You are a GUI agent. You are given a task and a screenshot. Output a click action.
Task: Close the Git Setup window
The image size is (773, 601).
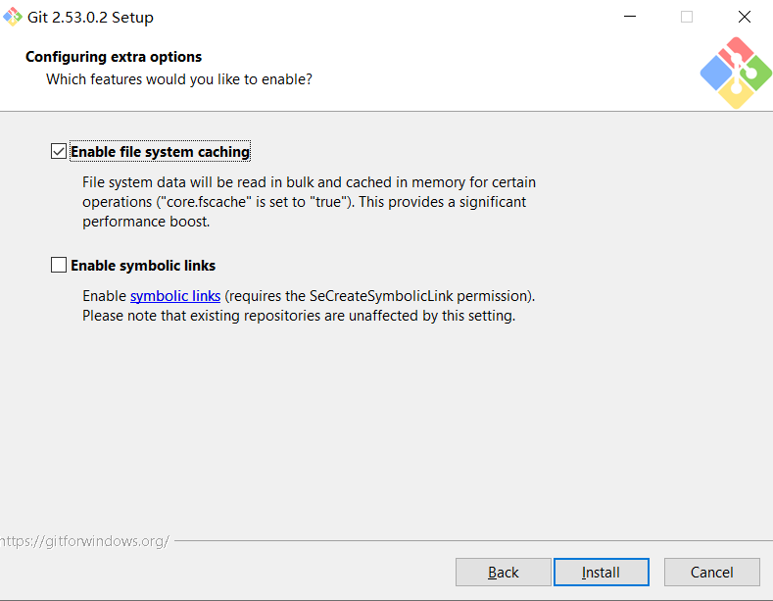coord(744,17)
